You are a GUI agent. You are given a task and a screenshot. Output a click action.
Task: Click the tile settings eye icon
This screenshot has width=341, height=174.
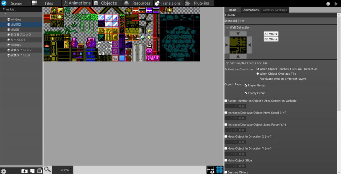coord(211,170)
